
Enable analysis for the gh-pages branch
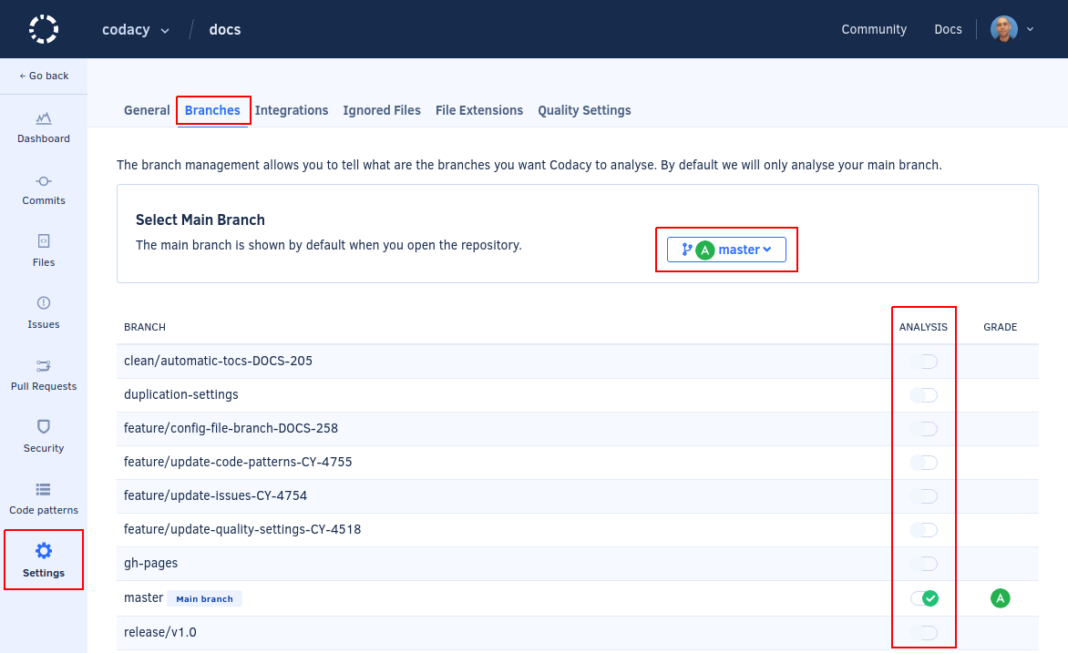[x=923, y=563]
